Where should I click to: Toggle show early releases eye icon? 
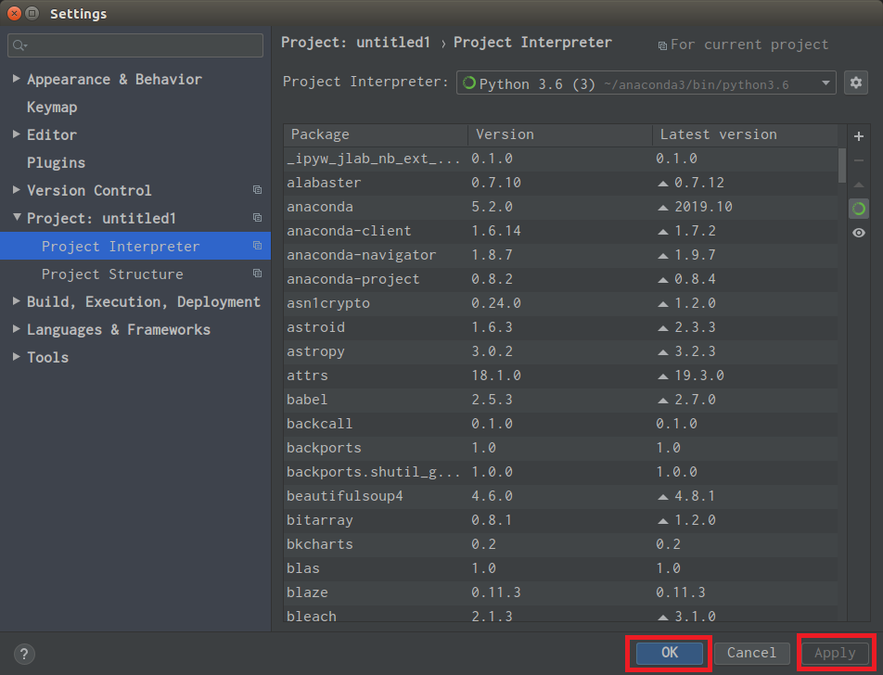tap(858, 233)
